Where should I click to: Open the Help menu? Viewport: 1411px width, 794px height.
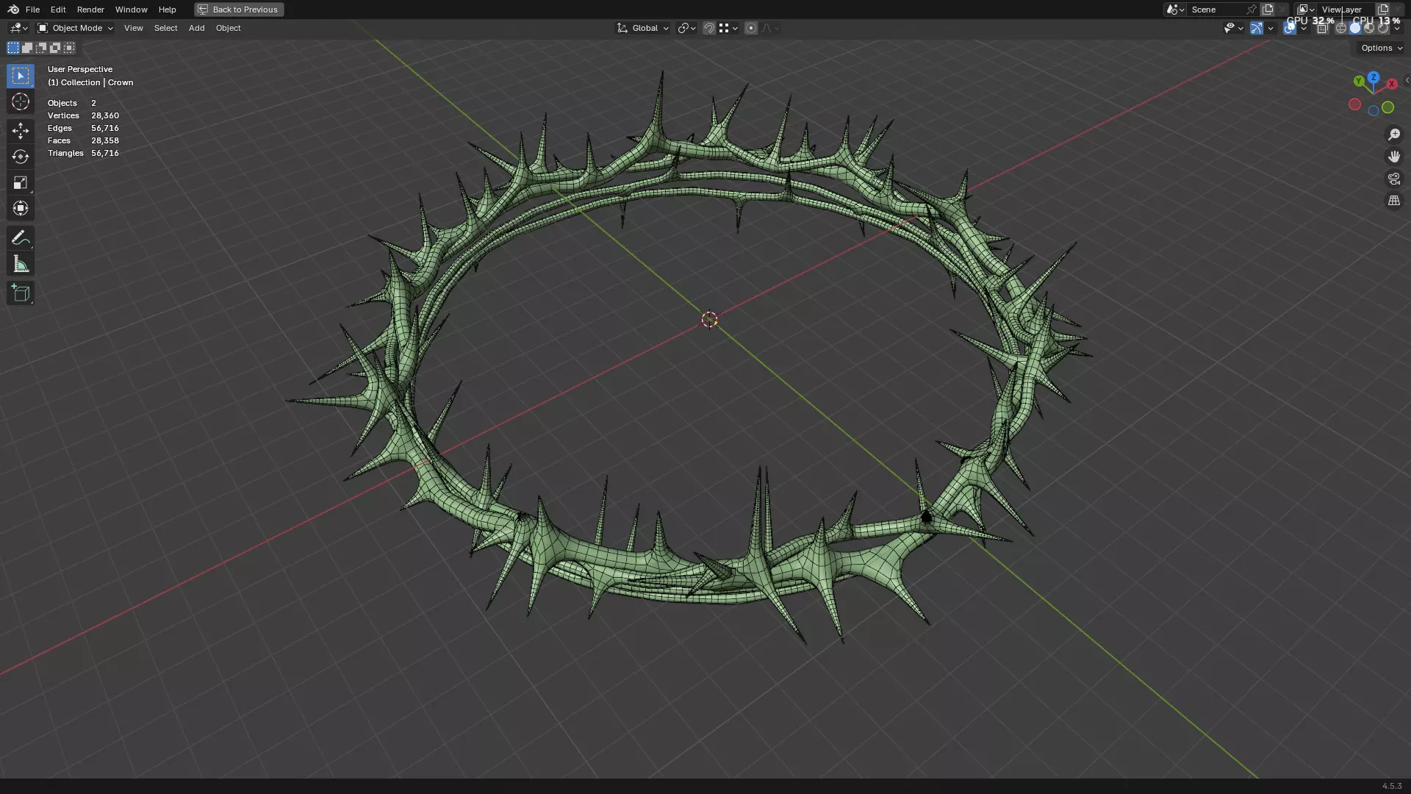(x=167, y=10)
